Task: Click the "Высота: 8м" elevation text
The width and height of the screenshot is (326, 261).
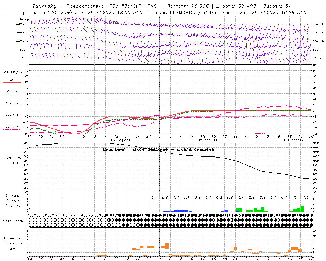Action: coord(277,6)
